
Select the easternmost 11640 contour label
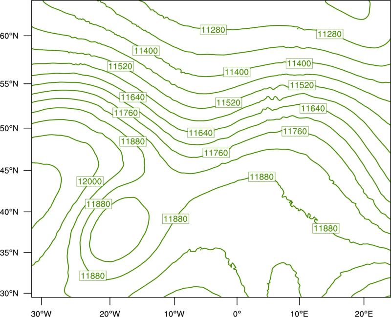point(313,108)
